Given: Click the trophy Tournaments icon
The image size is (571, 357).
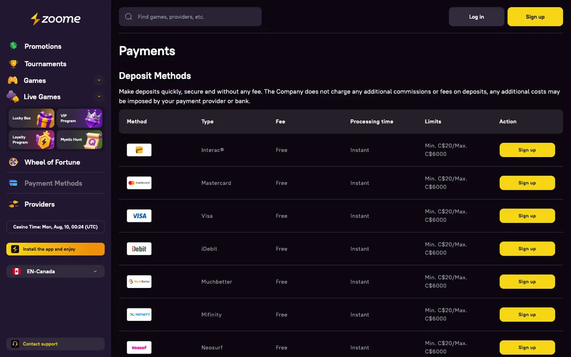Looking at the screenshot, I should (13, 64).
